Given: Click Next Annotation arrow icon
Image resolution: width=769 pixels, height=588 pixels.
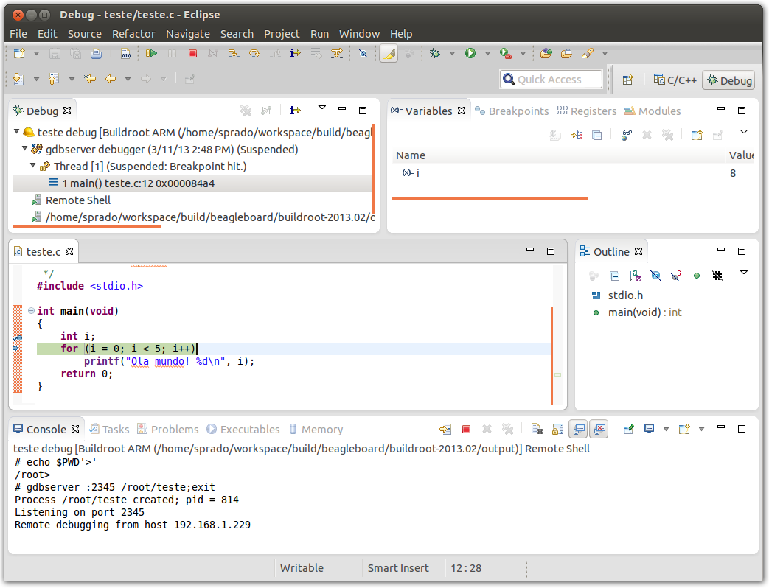Looking at the screenshot, I should tap(18, 78).
